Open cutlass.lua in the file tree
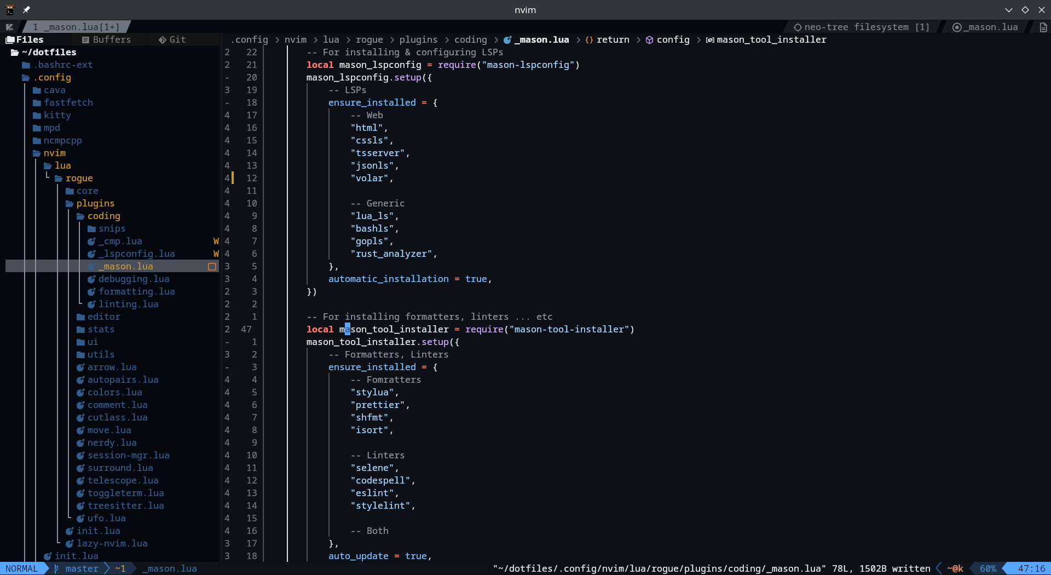This screenshot has width=1051, height=575. pos(118,418)
